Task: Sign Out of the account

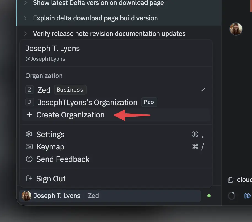Action: [116, 179]
